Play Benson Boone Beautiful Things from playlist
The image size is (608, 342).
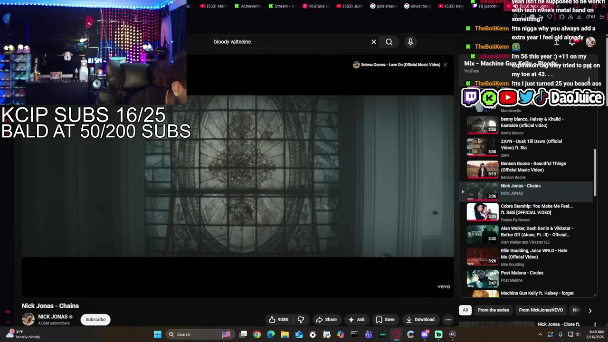(526, 170)
